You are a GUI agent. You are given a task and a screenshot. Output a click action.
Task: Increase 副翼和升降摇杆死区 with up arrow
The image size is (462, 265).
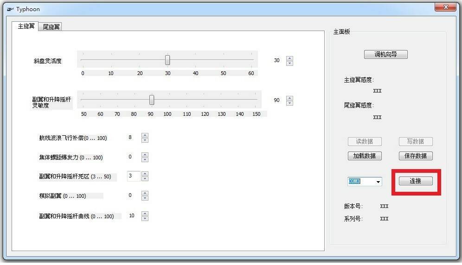pos(145,174)
